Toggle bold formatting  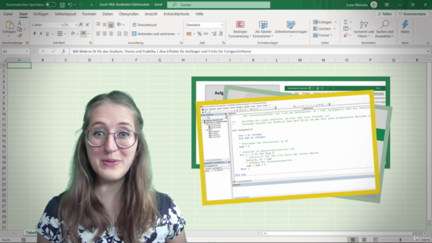click(34, 34)
